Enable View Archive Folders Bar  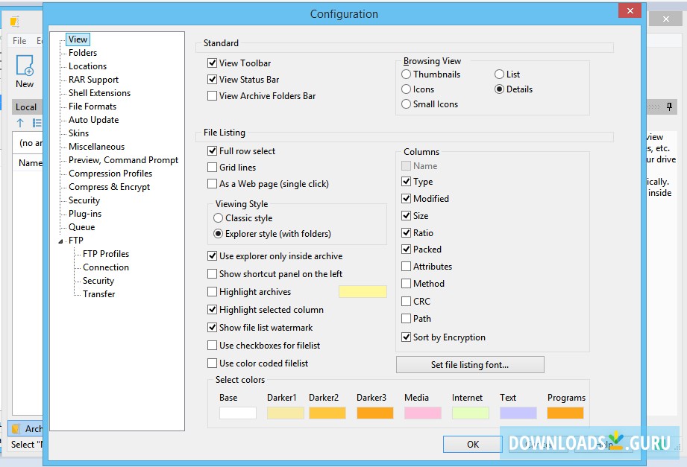[212, 96]
